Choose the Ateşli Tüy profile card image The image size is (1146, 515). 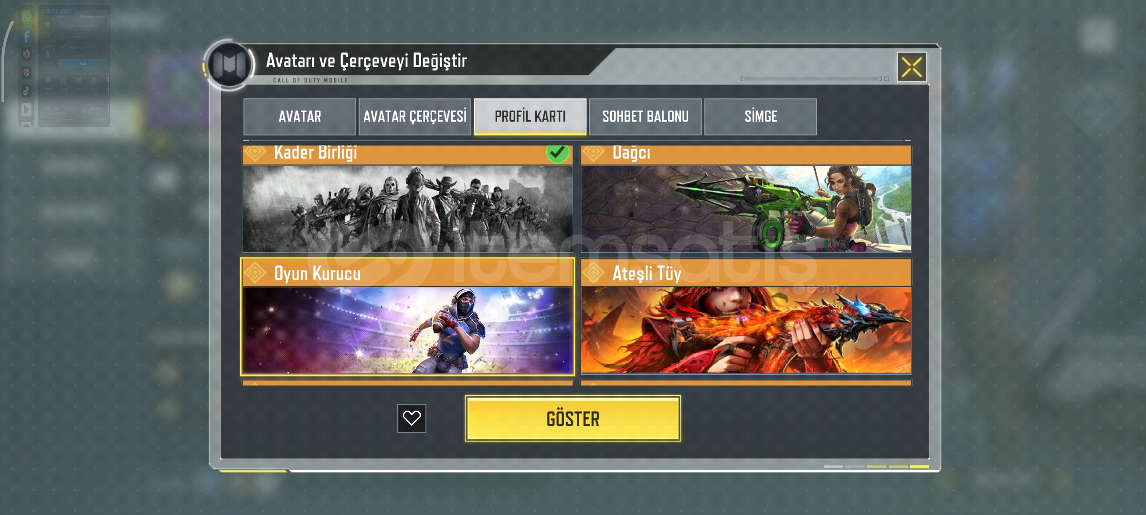pos(746,330)
